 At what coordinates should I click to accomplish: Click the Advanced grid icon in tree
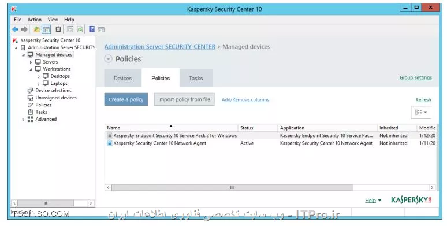click(31, 119)
